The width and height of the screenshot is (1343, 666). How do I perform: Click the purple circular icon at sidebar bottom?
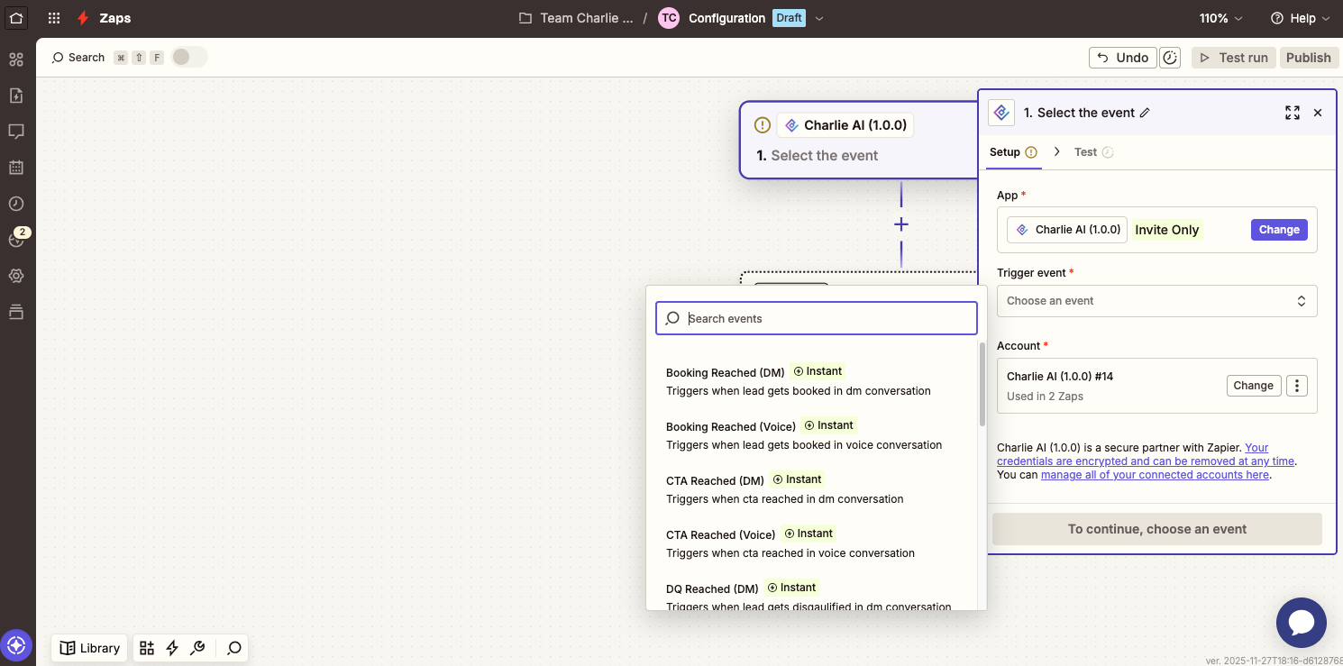(16, 645)
